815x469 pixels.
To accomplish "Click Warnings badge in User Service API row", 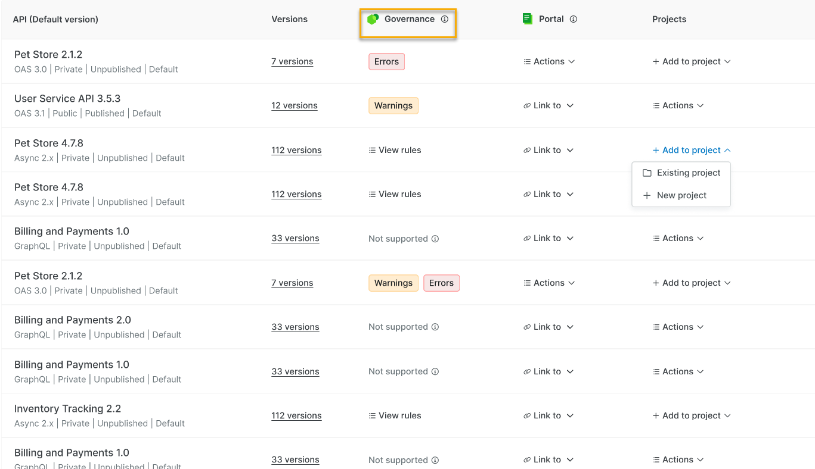I will point(393,105).
